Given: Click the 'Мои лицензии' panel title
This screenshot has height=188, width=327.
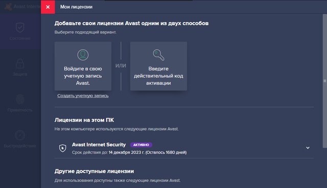Looking at the screenshot, I should pos(76,7).
